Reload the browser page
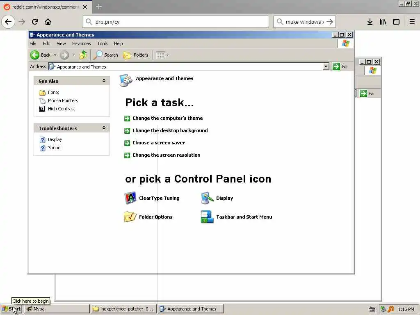 [35, 22]
